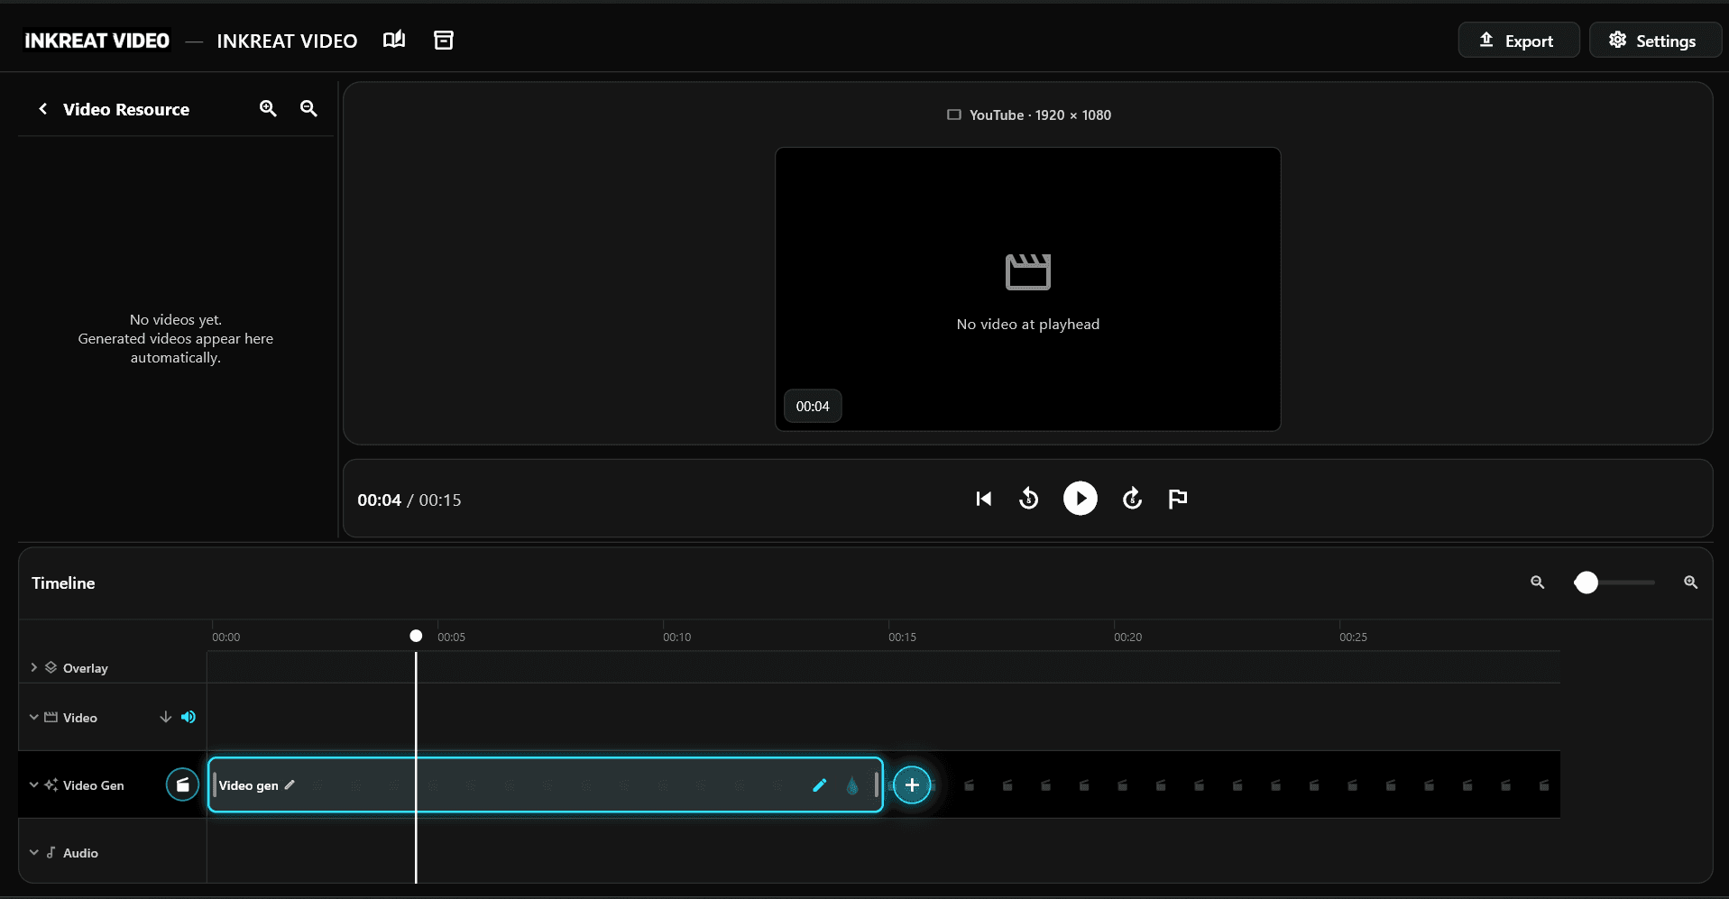1729x899 pixels.
Task: Collapse the Audio track
Action: pyautogui.click(x=33, y=852)
